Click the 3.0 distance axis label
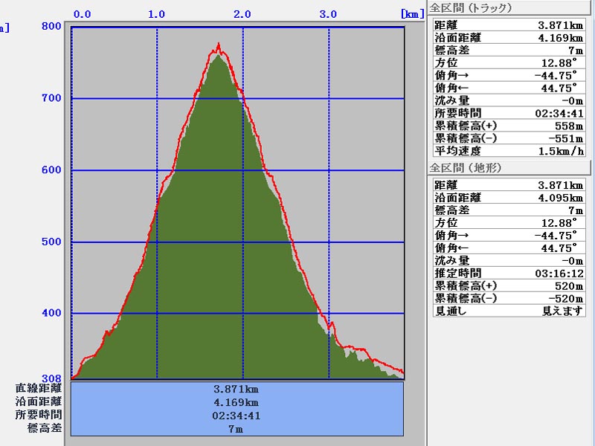 click(x=328, y=13)
